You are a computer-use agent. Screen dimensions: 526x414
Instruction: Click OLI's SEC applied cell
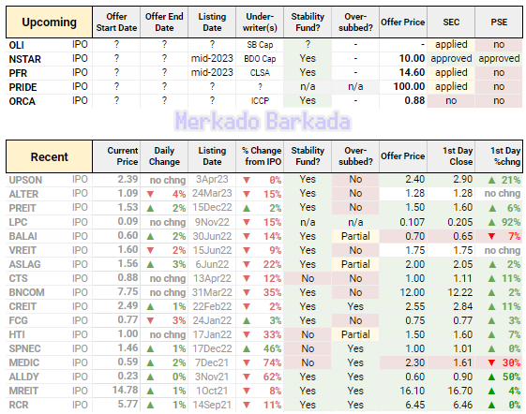451,45
